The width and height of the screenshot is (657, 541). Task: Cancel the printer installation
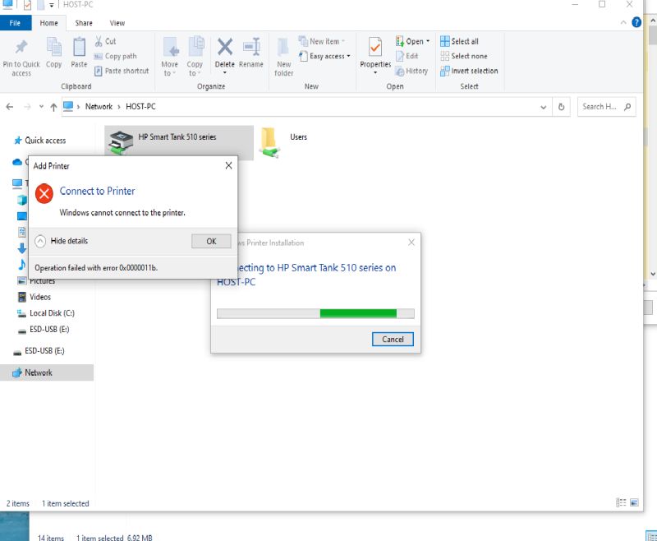coord(393,340)
